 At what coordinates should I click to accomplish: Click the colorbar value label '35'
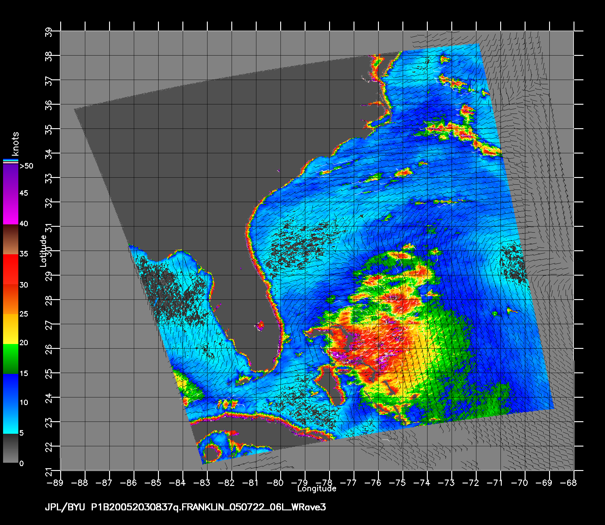click(x=24, y=254)
